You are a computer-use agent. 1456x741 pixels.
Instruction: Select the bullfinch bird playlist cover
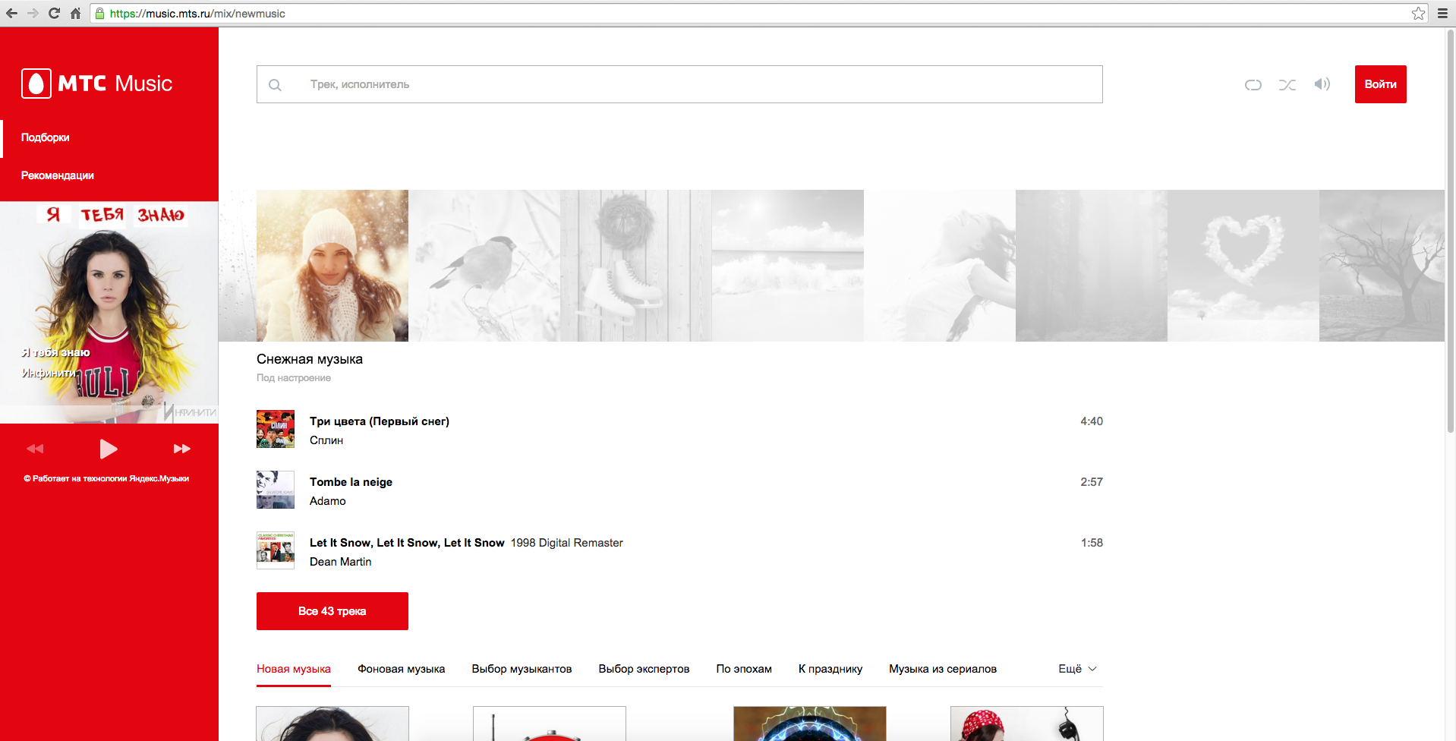pos(484,266)
